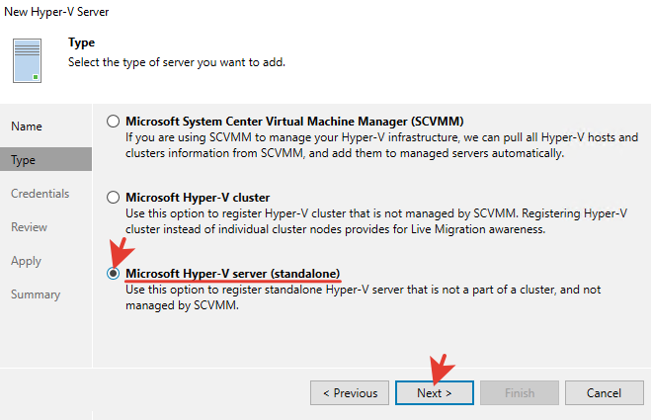Click the Microsoft Hyper-V cluster label text
The height and width of the screenshot is (420, 651).
[198, 198]
